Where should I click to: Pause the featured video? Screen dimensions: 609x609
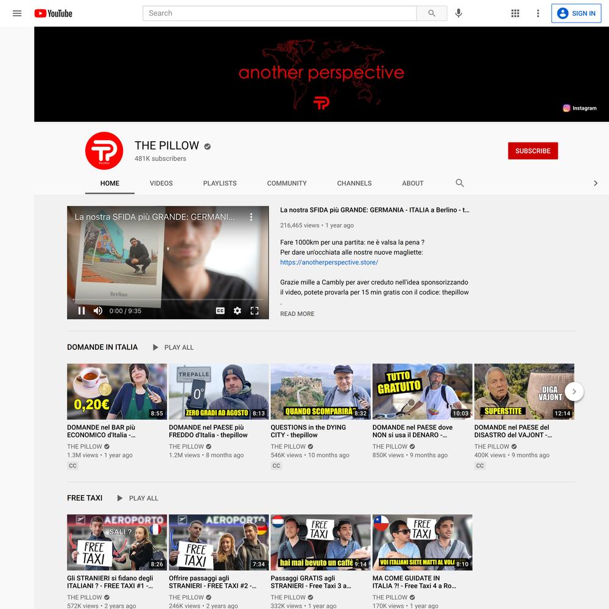(x=82, y=311)
